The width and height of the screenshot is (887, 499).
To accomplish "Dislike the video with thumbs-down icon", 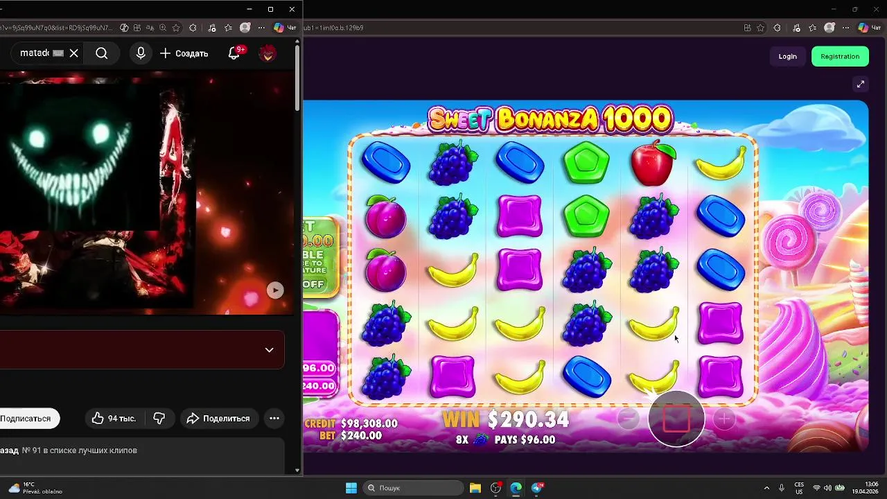I will tap(159, 418).
